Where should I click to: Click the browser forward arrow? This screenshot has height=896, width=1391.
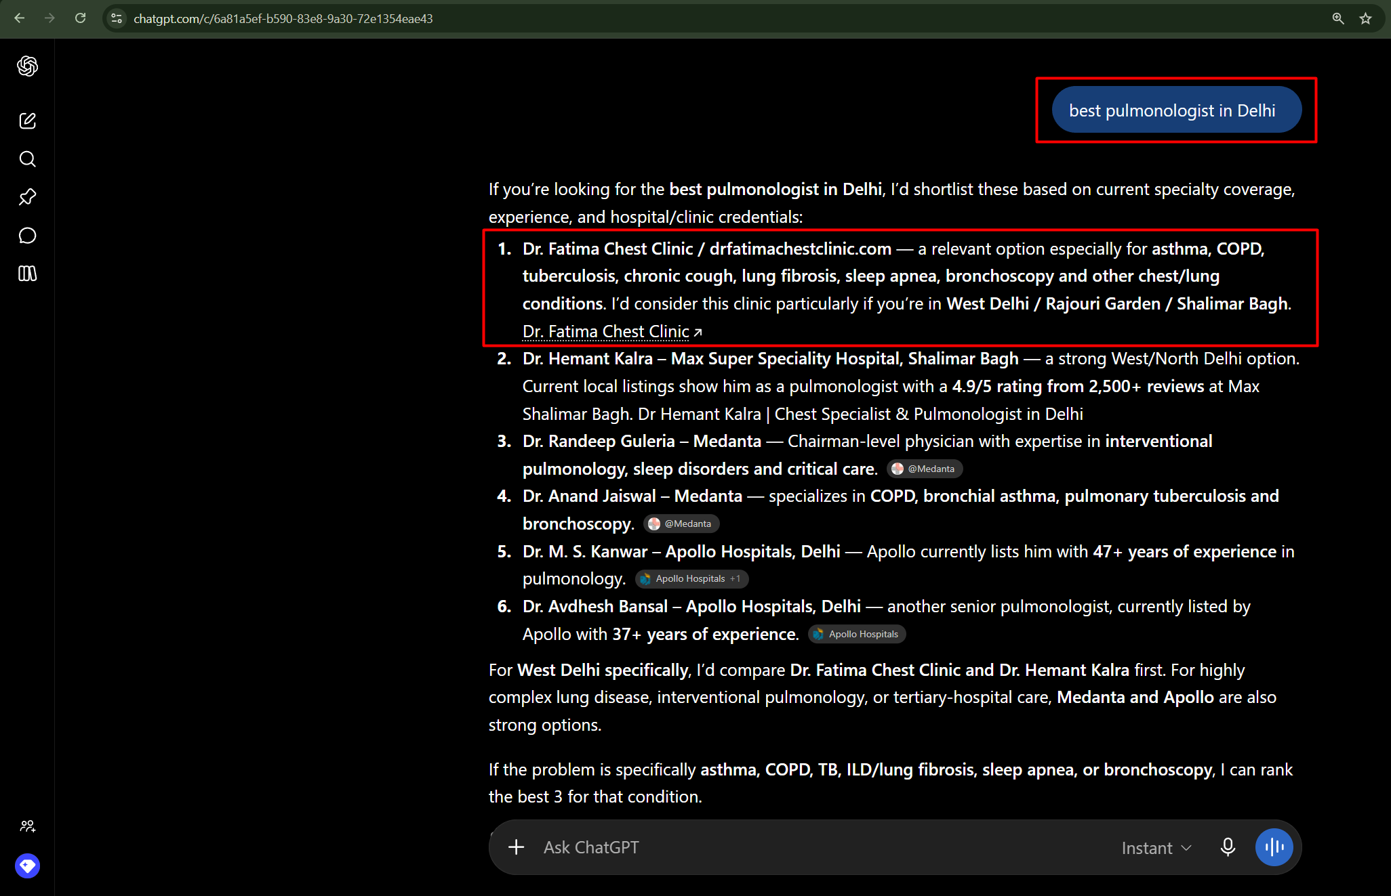[49, 18]
